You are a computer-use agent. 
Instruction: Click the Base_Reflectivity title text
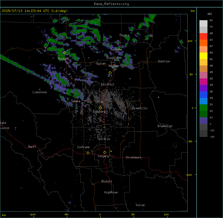coord(111,4)
